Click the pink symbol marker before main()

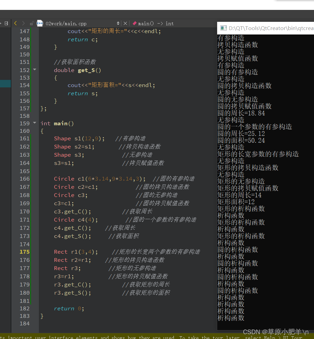point(134,23)
